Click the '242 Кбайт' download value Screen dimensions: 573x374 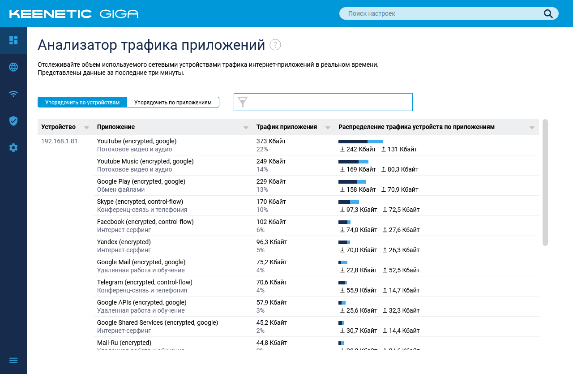pos(361,149)
